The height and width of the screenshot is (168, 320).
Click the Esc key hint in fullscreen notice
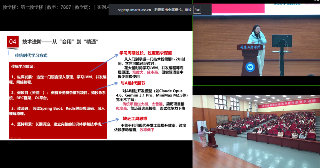(197, 10)
